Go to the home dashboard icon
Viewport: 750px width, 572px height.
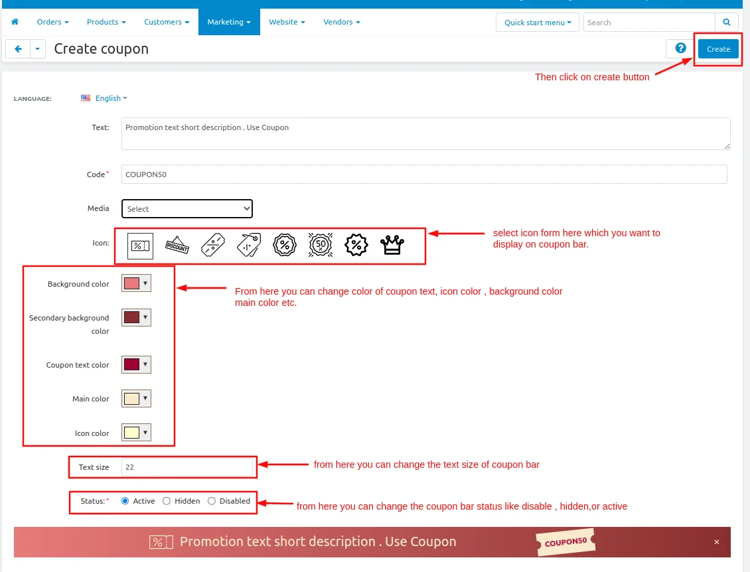(x=15, y=22)
